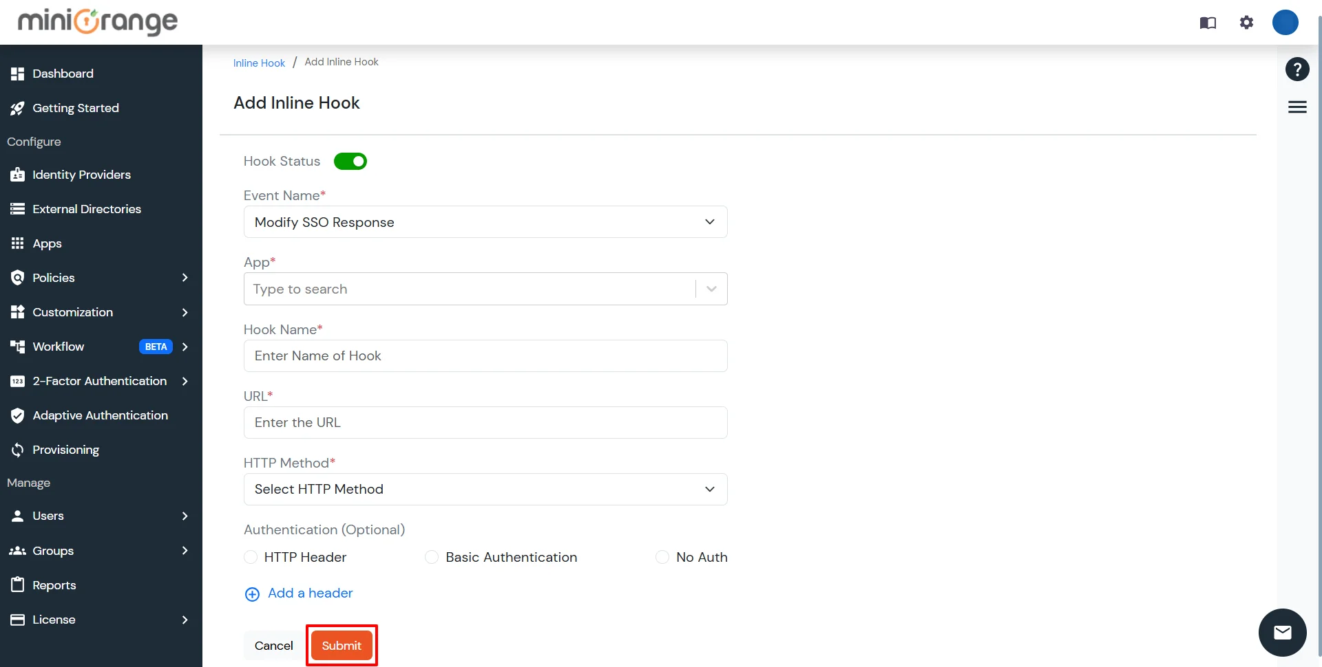1322x667 pixels.
Task: Choose No Auth authentication option
Action: tap(662, 557)
